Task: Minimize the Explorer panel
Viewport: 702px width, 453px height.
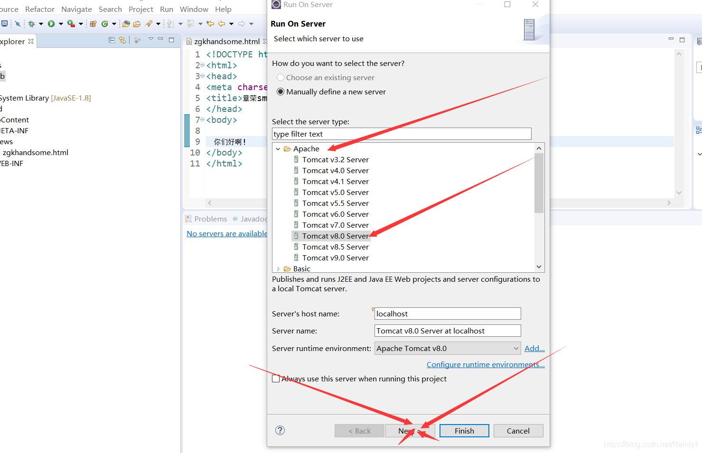Action: (x=160, y=39)
